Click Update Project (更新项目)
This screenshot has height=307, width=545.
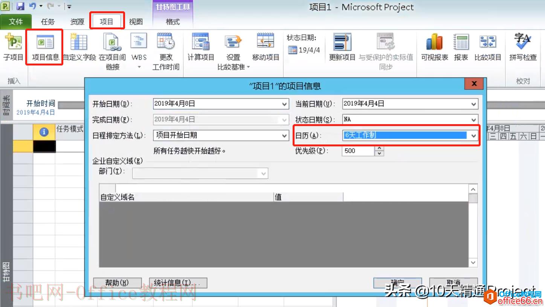[342, 47]
